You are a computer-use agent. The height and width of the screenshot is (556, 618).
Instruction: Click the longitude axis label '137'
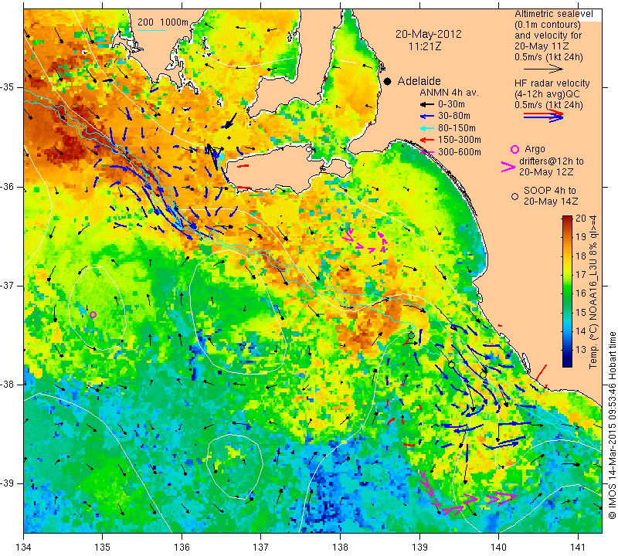click(261, 548)
